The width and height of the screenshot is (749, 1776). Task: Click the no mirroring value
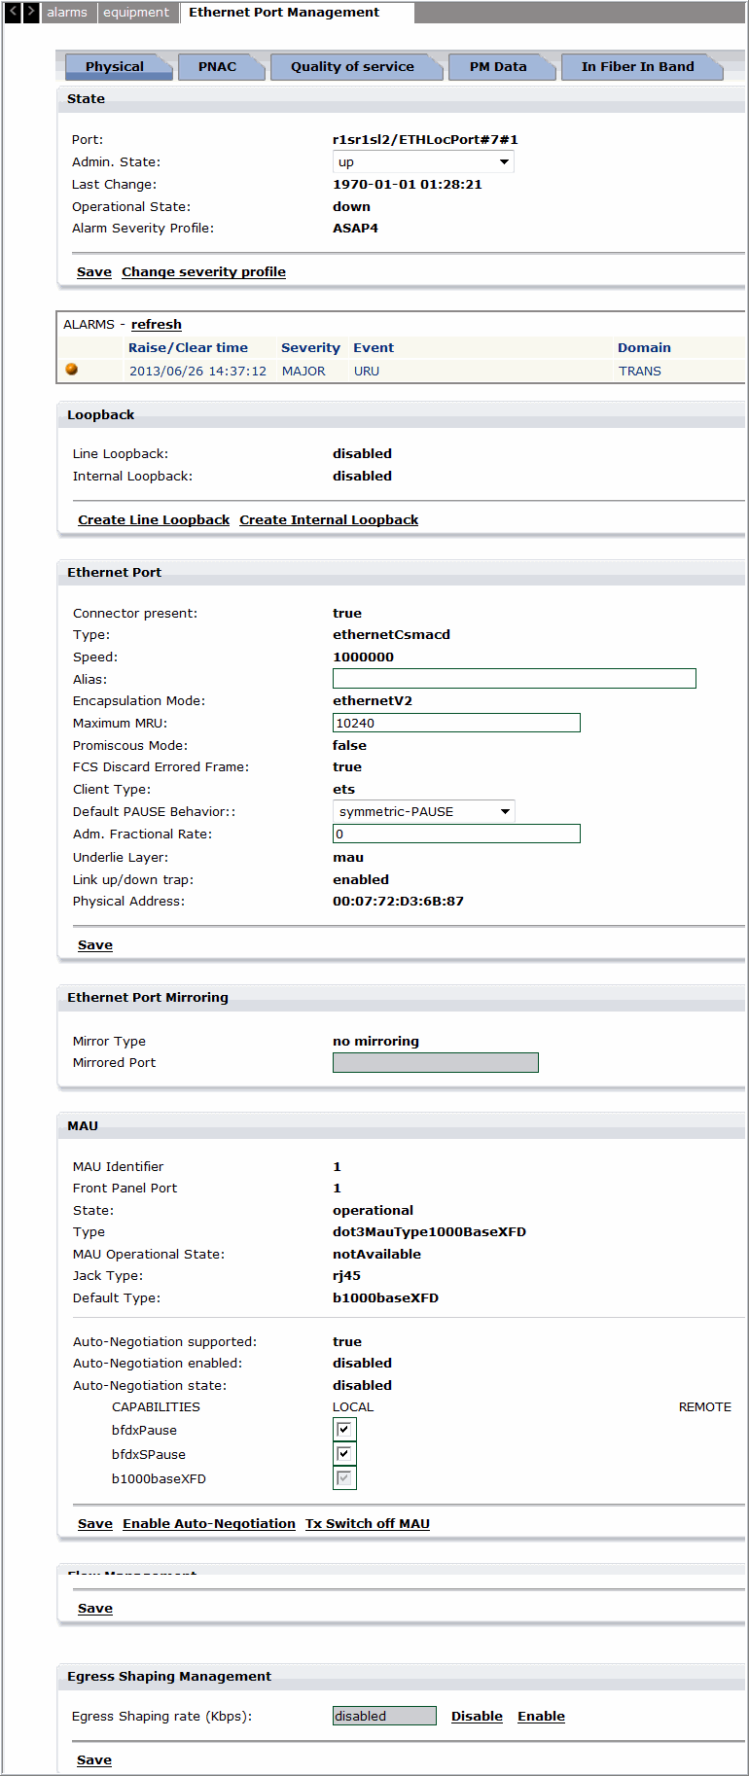pyautogui.click(x=375, y=1042)
